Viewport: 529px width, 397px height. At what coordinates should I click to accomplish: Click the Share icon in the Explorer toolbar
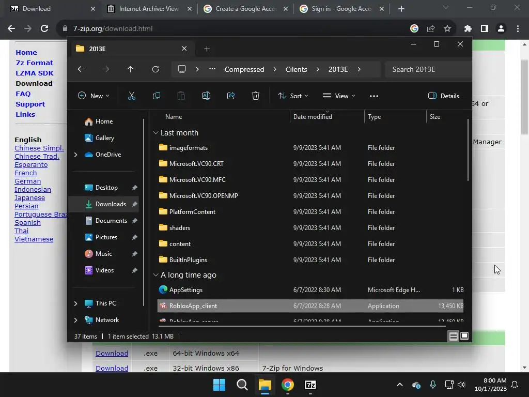[x=231, y=96]
